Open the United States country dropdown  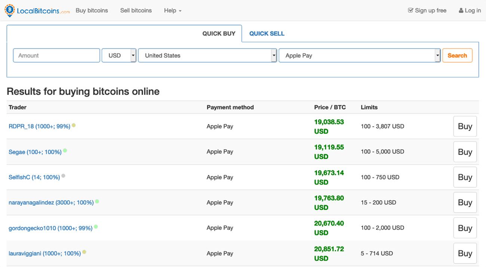coord(207,55)
